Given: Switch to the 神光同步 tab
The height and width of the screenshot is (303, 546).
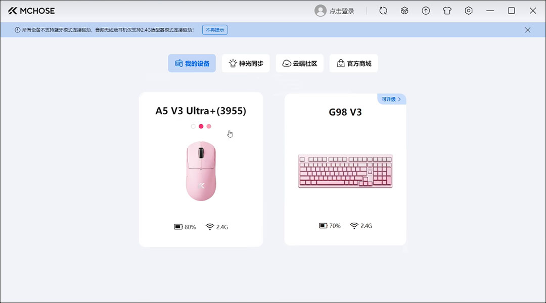Looking at the screenshot, I should coord(246,63).
